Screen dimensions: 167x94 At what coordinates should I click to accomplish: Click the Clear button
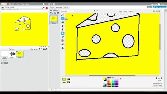(x=120, y=11)
